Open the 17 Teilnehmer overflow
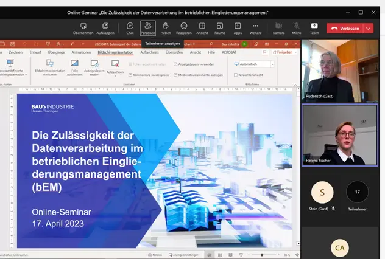The width and height of the screenshot is (385, 259). click(357, 192)
